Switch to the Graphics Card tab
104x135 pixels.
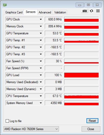tap(14, 12)
